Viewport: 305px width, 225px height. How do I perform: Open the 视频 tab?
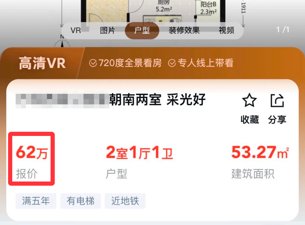pyautogui.click(x=227, y=30)
